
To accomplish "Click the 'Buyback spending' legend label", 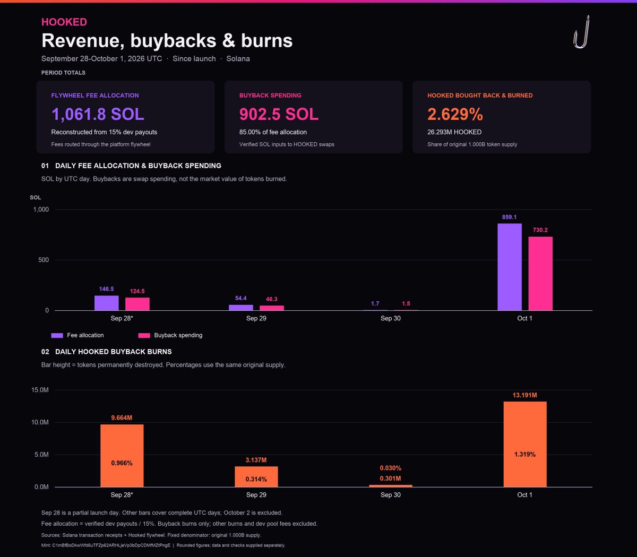I will [x=178, y=335].
